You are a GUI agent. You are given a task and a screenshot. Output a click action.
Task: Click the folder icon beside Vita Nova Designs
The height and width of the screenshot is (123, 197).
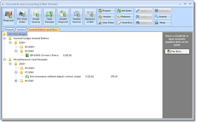[x=4, y=34]
